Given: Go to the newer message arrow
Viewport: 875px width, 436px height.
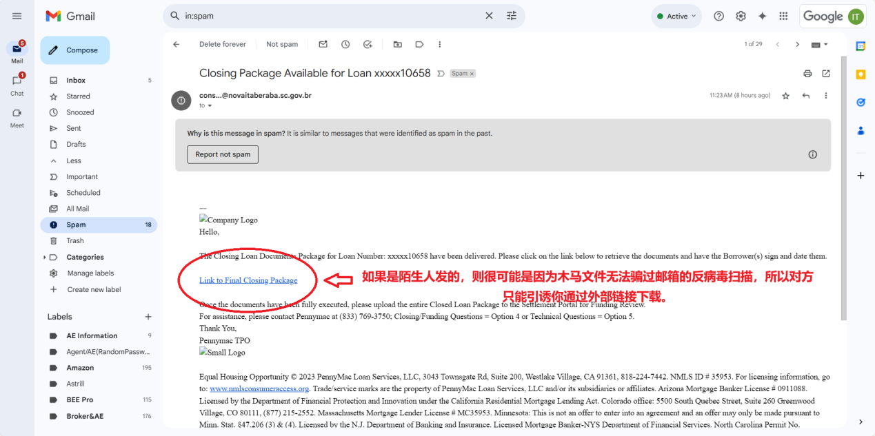Looking at the screenshot, I should (778, 44).
